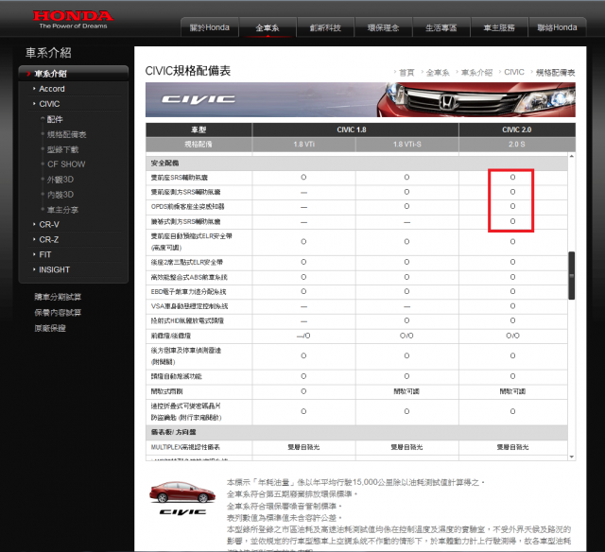Expand the CR-Z sidebar item
This screenshot has height=552, width=605.
coord(48,239)
